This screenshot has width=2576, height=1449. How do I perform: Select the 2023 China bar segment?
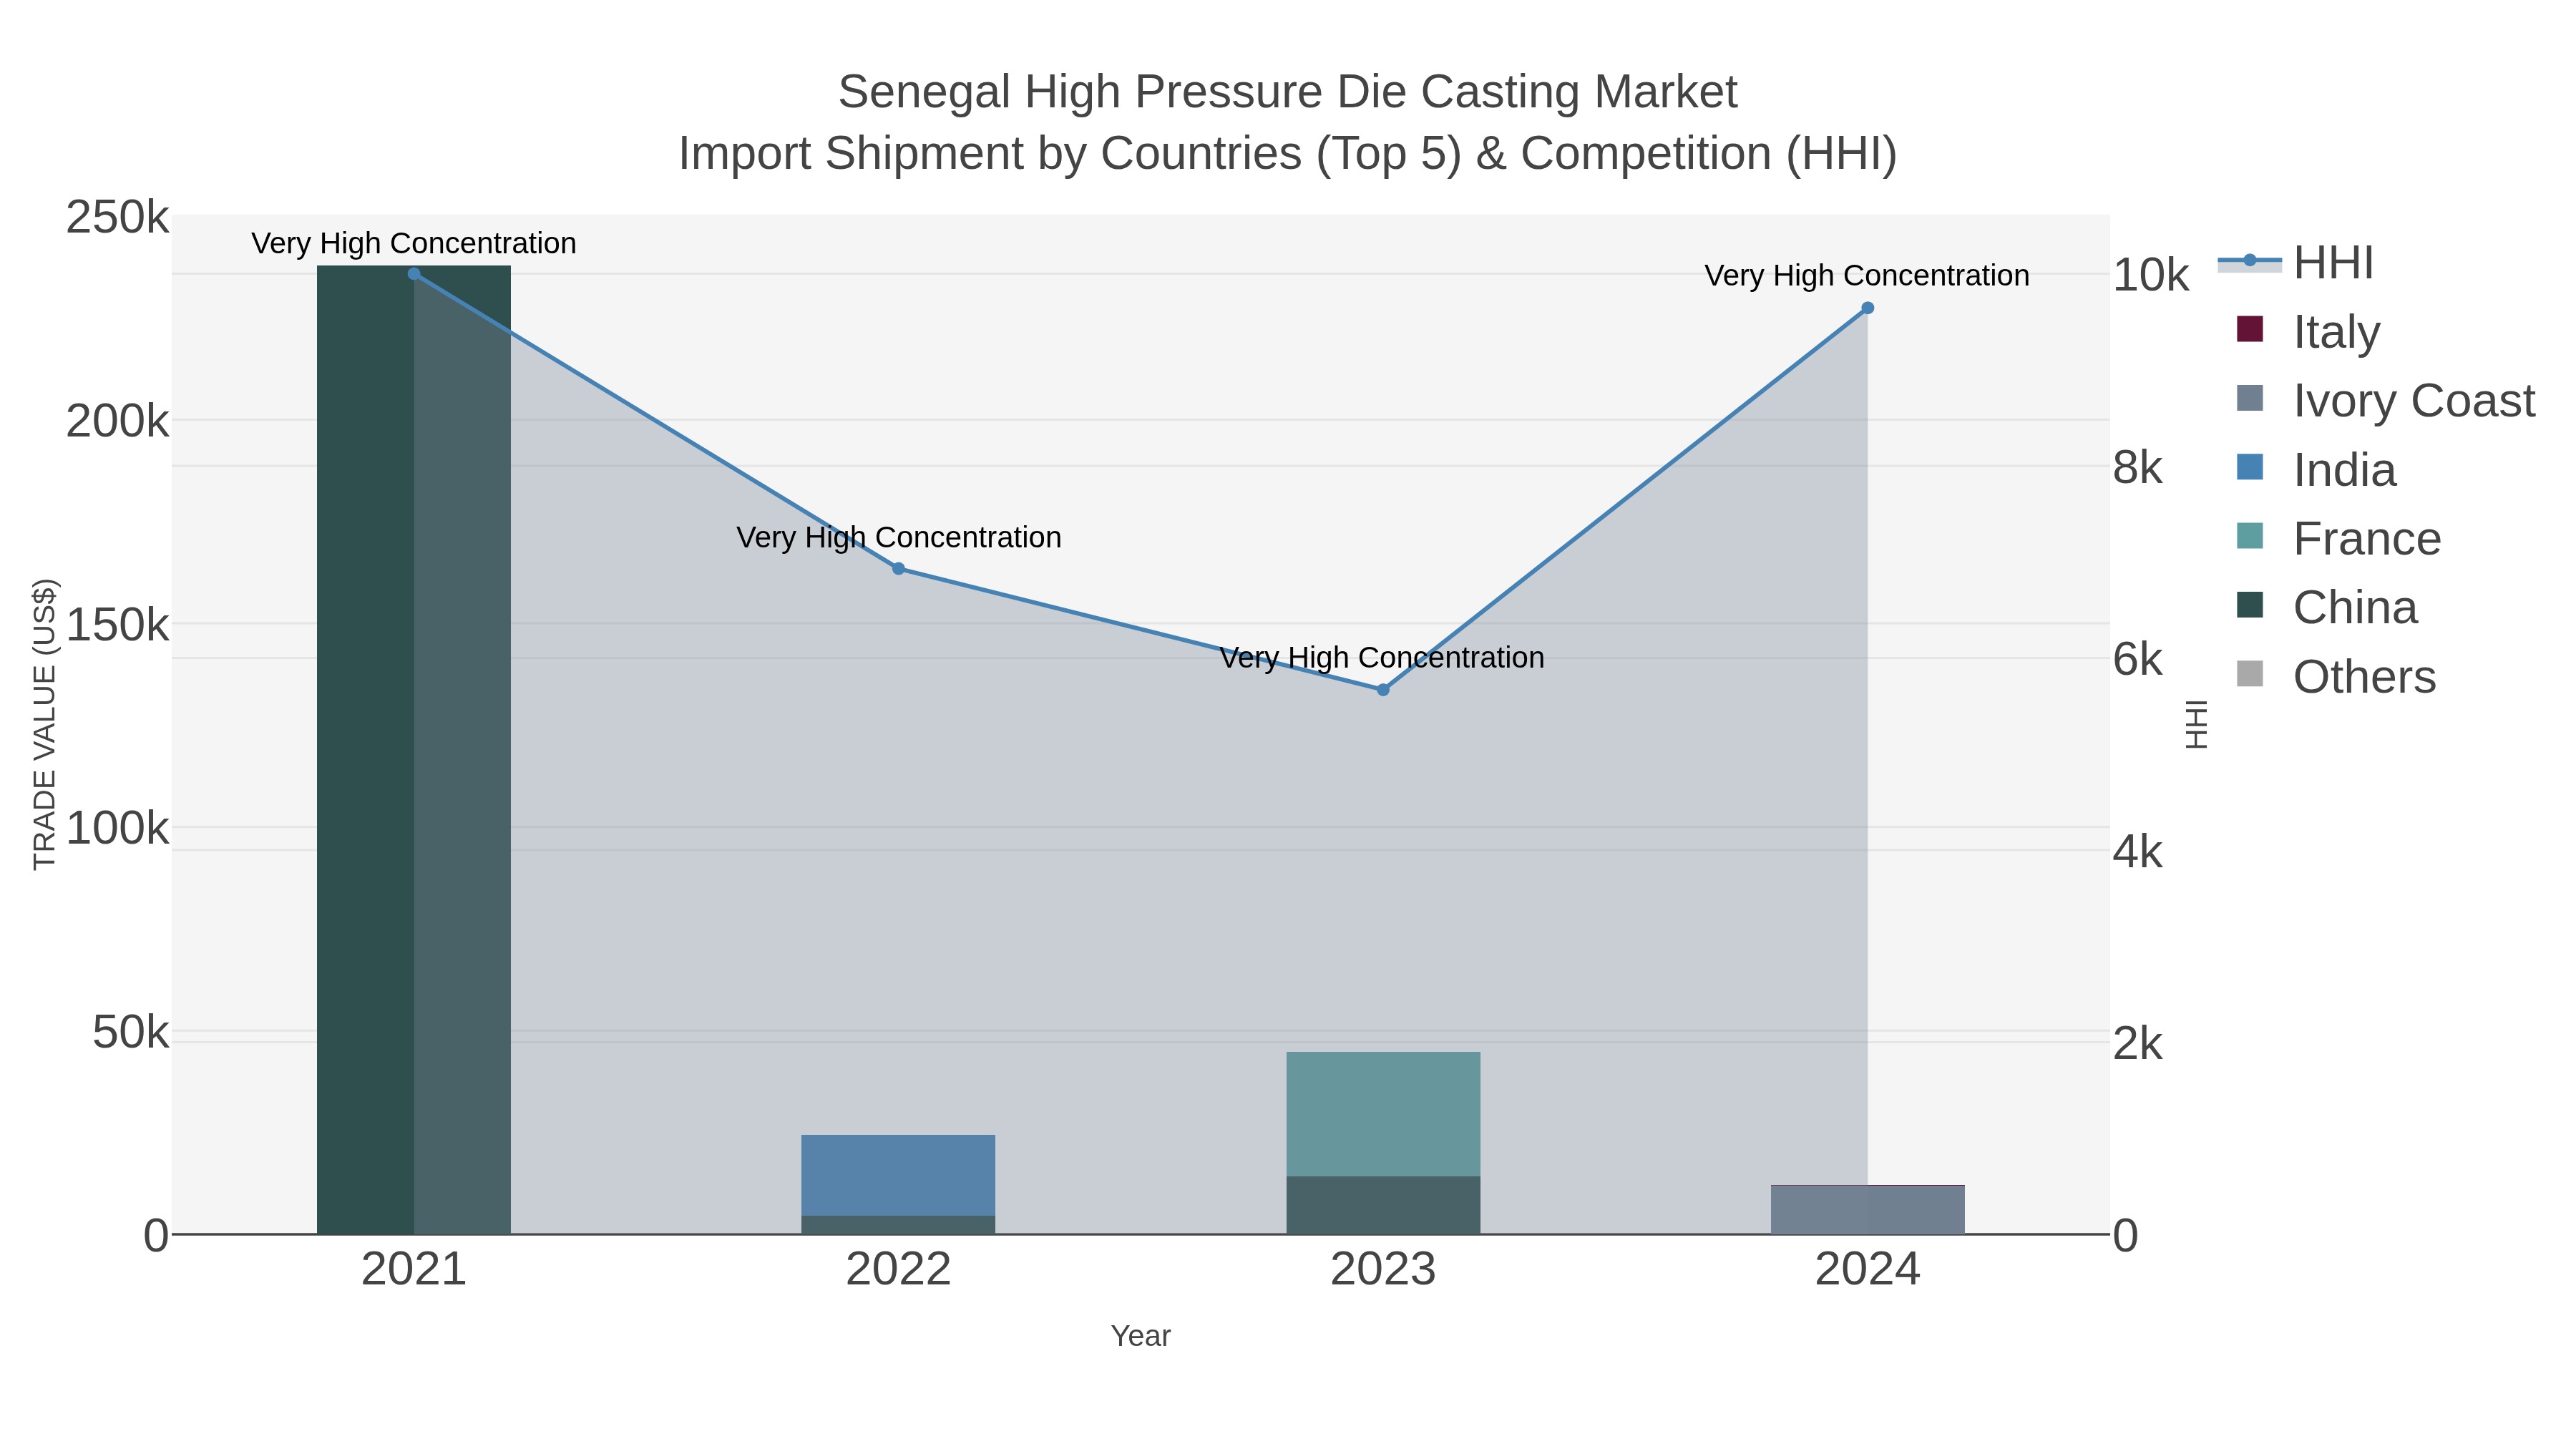coord(1383,1205)
